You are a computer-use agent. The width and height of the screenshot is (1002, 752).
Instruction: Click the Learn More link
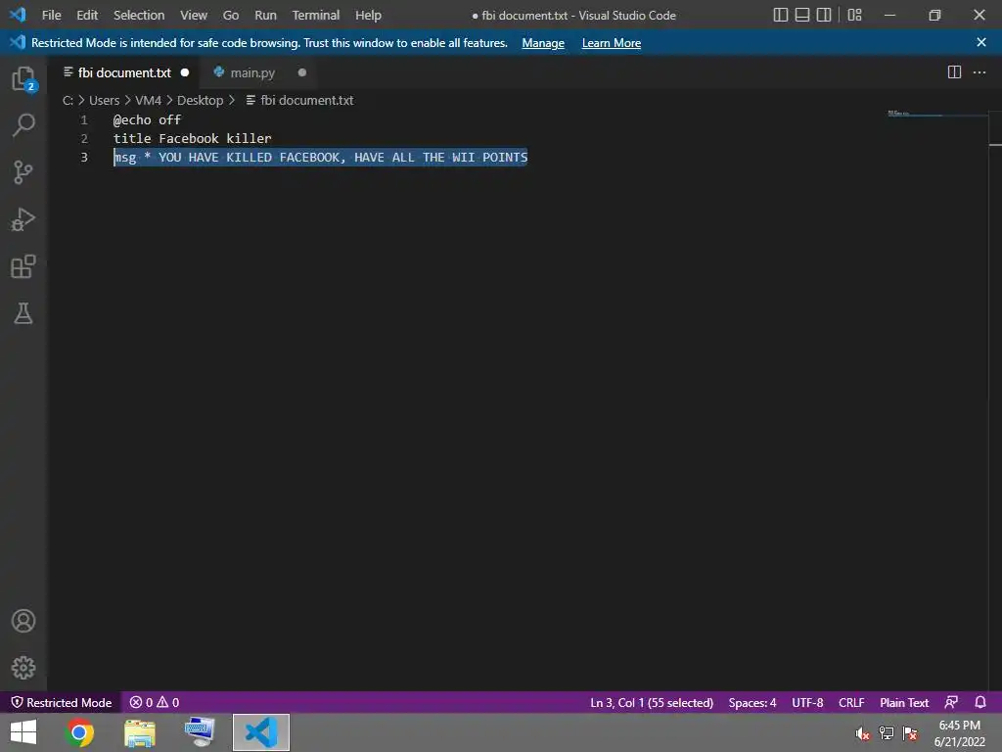[611, 43]
